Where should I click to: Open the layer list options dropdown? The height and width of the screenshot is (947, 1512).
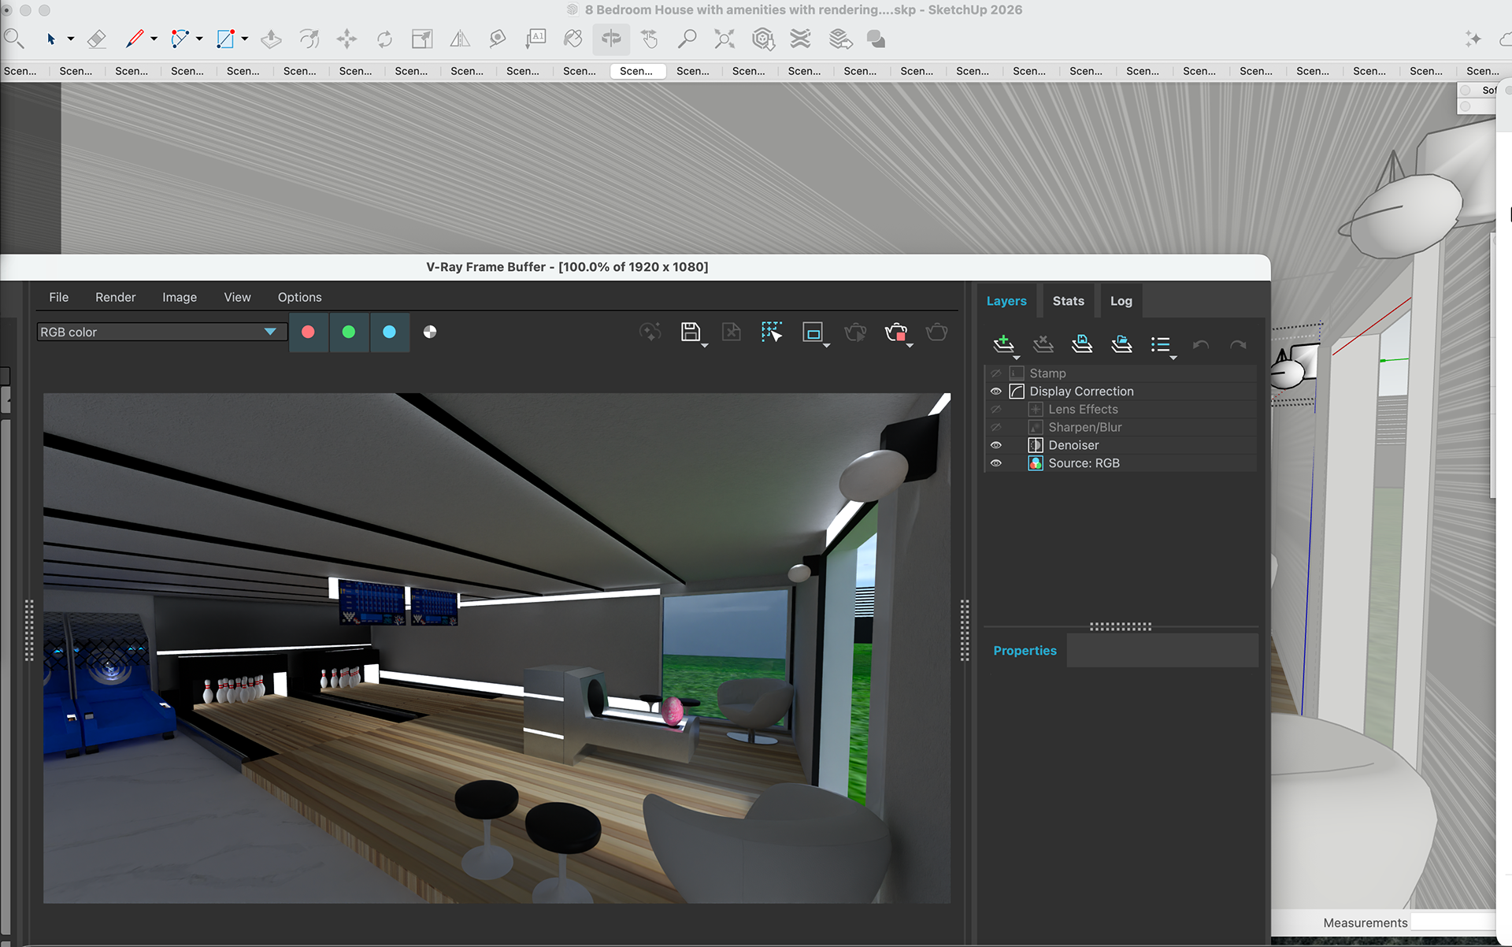[1161, 344]
